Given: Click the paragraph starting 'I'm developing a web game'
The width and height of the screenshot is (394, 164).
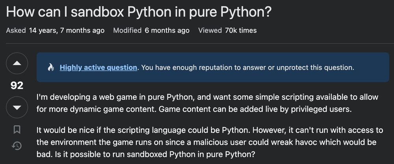Looking at the screenshot, I should point(207,103).
